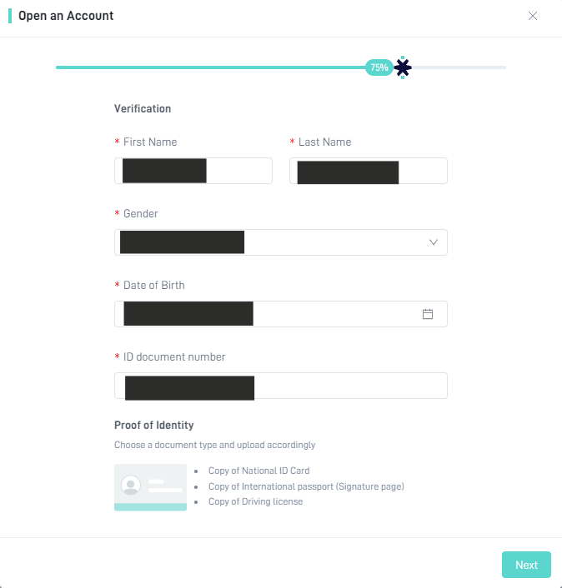This screenshot has height=588, width=562.
Task: Expand the Gender dropdown arrow
Action: tap(434, 242)
